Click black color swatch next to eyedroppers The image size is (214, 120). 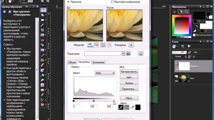coord(138,107)
